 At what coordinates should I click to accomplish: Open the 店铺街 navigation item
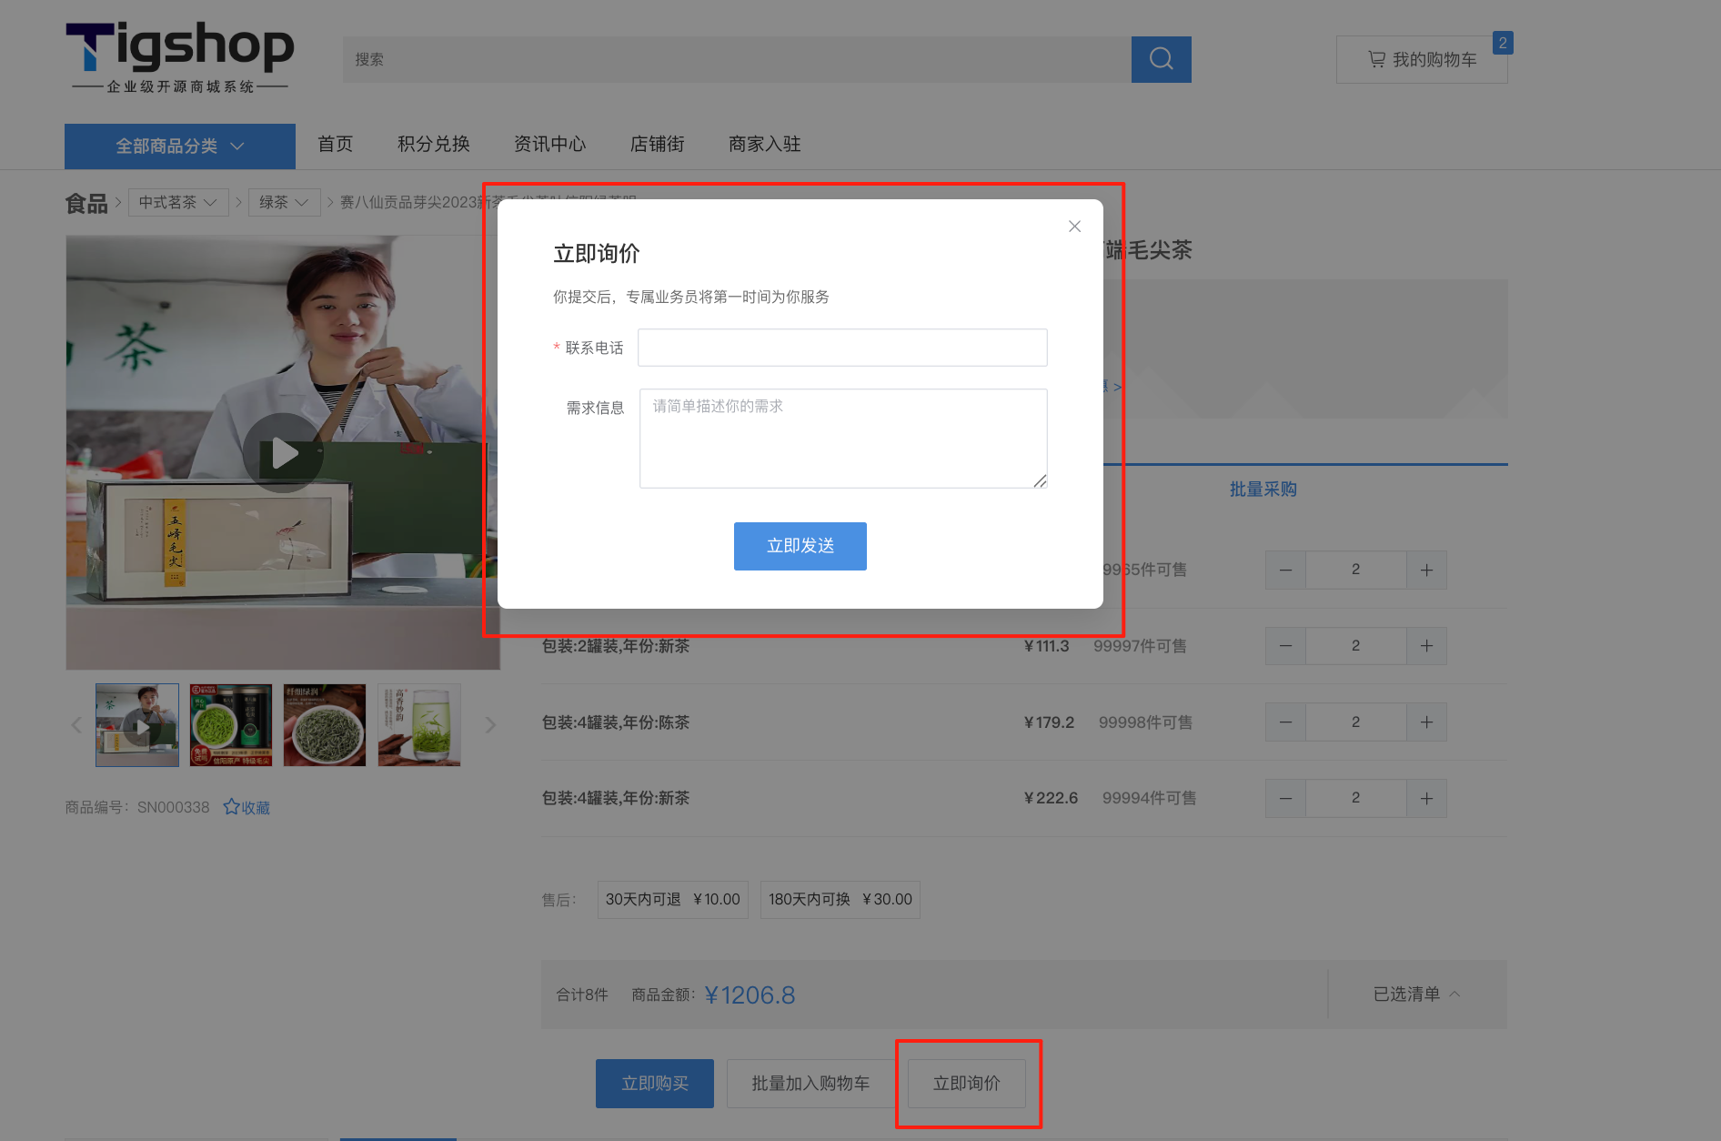coord(657,144)
